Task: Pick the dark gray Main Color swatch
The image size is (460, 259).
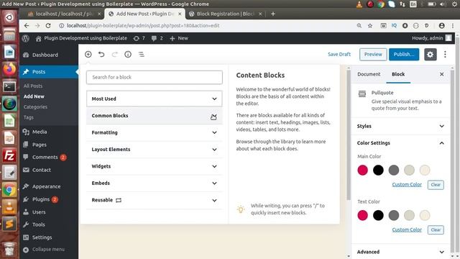Action: click(x=394, y=170)
